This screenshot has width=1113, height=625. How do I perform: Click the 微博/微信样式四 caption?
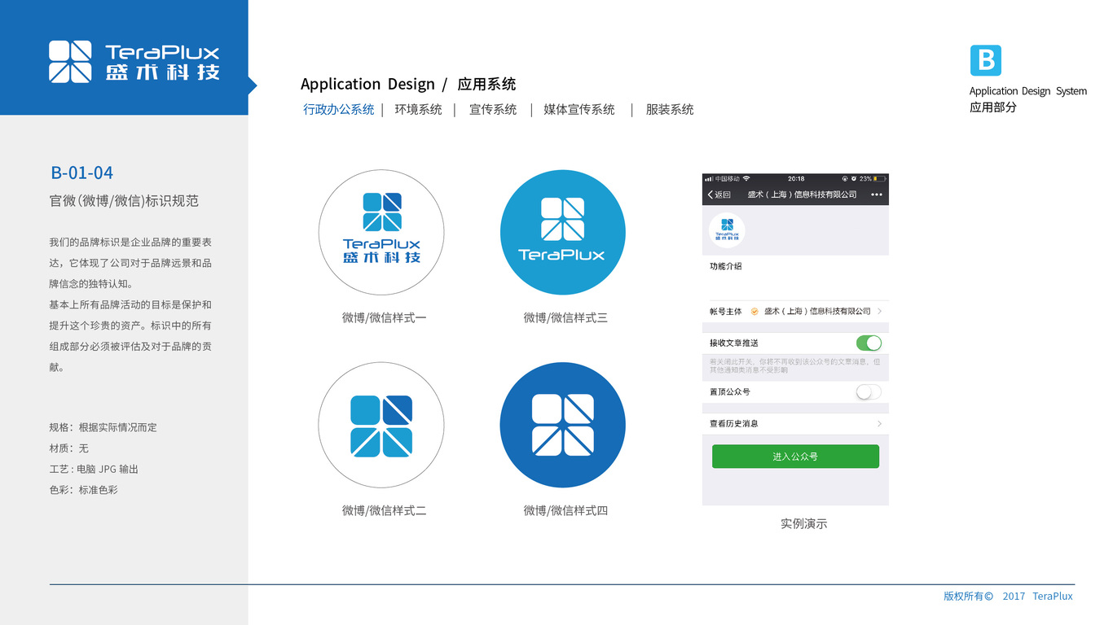coord(565,511)
